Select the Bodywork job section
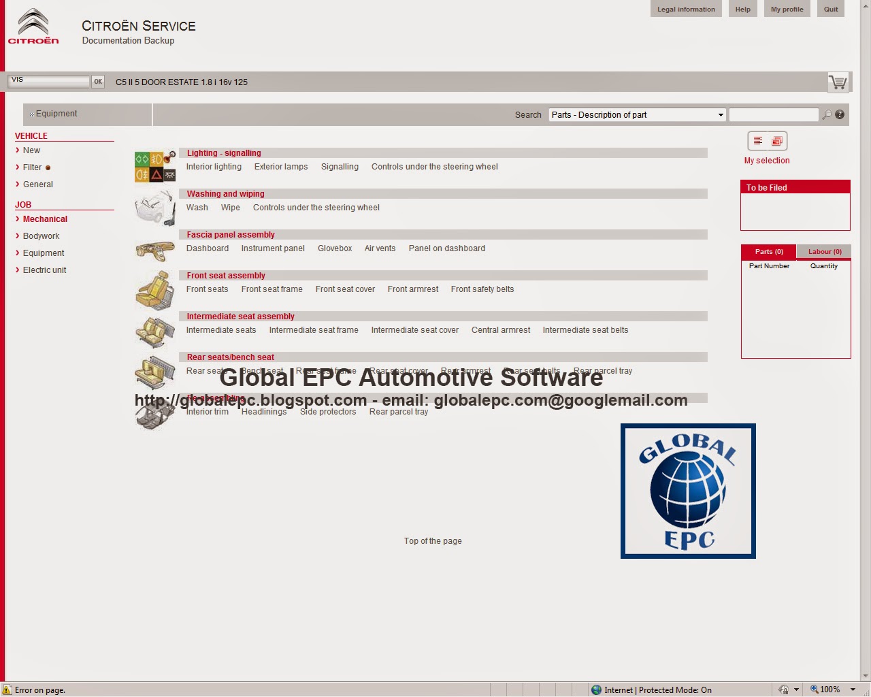Viewport: 871px width, 697px height. click(x=41, y=236)
